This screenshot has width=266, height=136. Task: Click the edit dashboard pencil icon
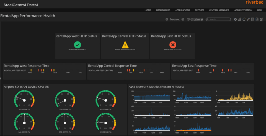click(262, 19)
